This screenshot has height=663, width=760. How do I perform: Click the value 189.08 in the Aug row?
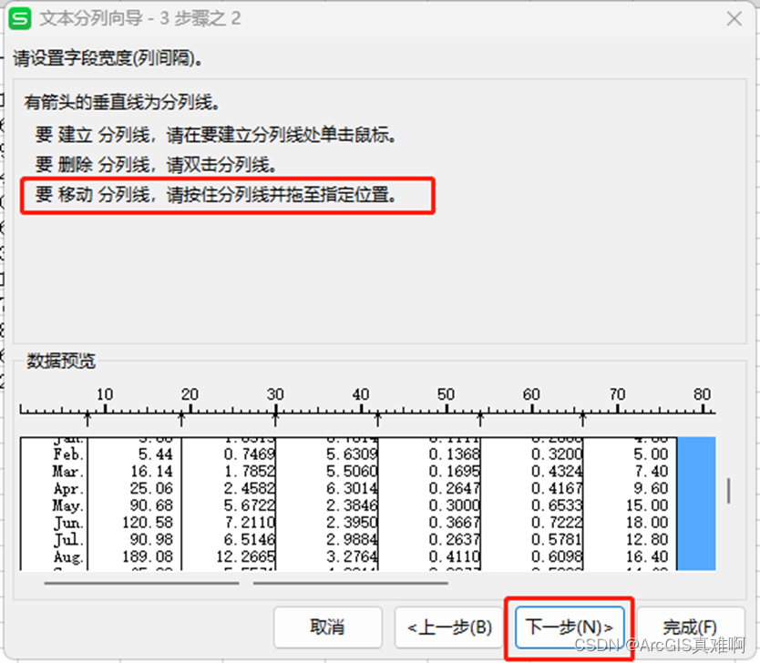pyautogui.click(x=148, y=556)
